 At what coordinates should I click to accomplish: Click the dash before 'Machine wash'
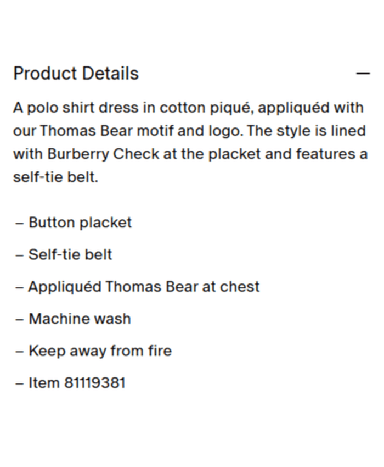click(x=20, y=319)
